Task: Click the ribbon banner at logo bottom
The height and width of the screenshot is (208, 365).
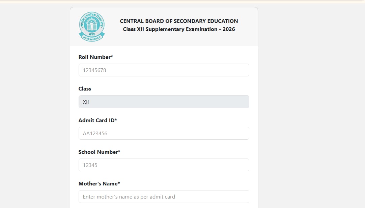Action: click(x=92, y=37)
